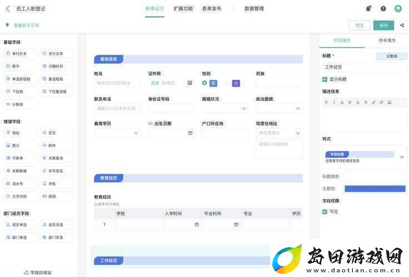
Task: Toggle the 显示标题 checkbox
Action: tap(325, 79)
